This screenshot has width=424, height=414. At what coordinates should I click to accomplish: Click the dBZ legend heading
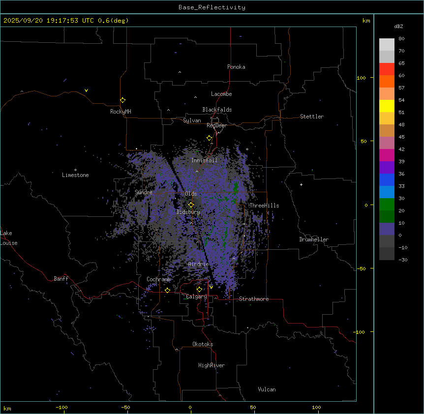(399, 26)
